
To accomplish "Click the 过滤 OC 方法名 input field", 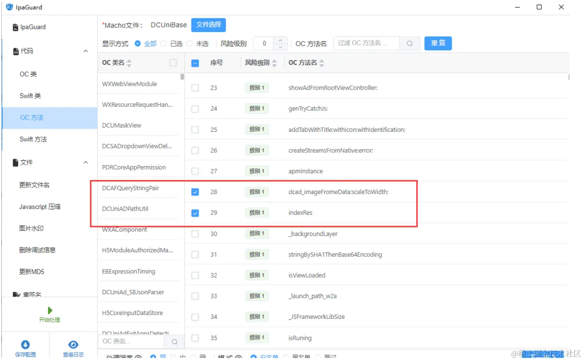I will (367, 43).
